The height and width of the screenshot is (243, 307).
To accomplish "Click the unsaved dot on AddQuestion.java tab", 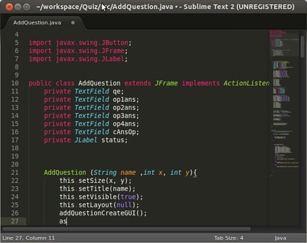I will pos(73,22).
